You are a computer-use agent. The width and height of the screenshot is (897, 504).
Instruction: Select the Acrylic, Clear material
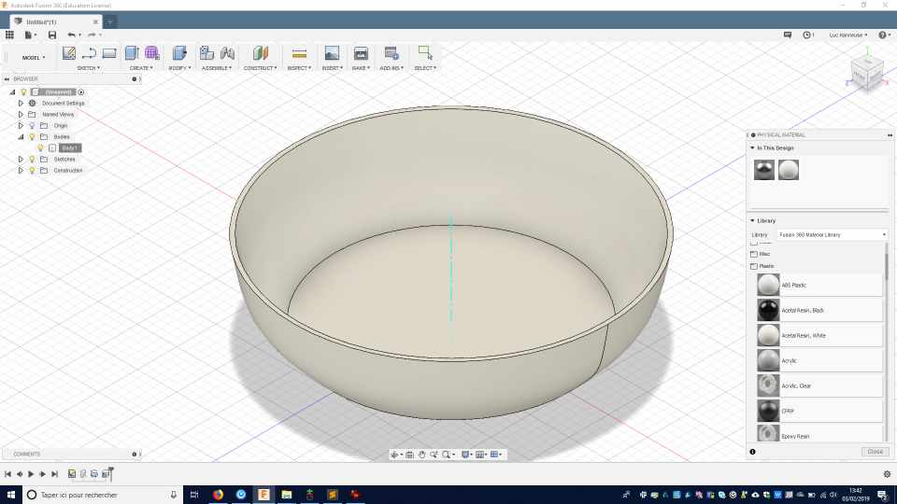819,385
